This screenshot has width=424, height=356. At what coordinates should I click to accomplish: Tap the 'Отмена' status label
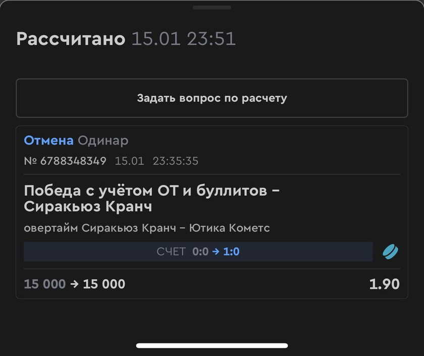(x=48, y=141)
